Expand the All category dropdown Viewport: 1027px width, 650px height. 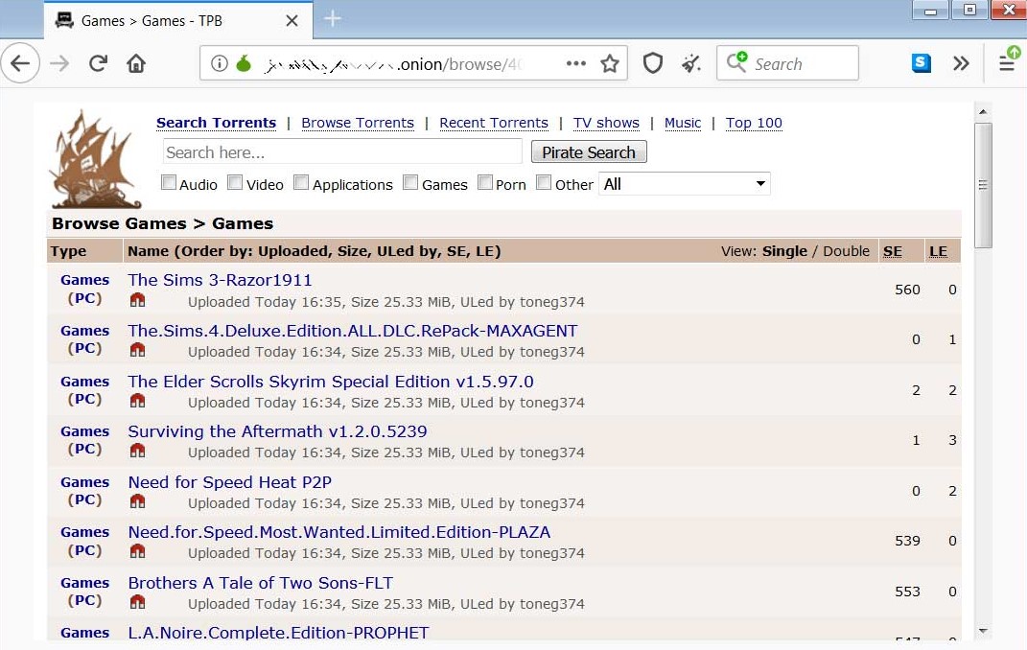[684, 184]
